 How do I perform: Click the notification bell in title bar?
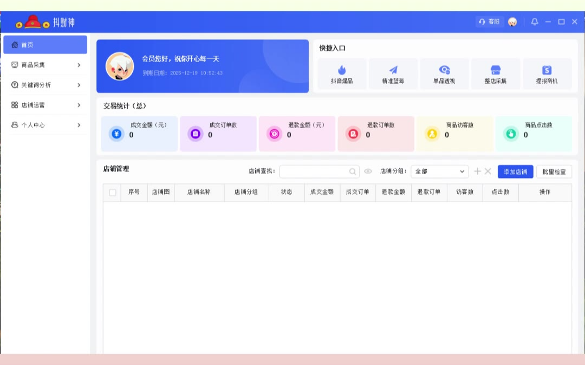[x=535, y=22]
